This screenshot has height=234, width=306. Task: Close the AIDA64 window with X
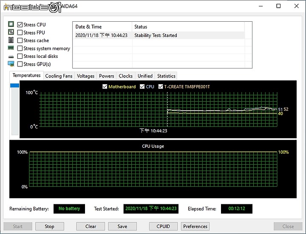click(297, 6)
